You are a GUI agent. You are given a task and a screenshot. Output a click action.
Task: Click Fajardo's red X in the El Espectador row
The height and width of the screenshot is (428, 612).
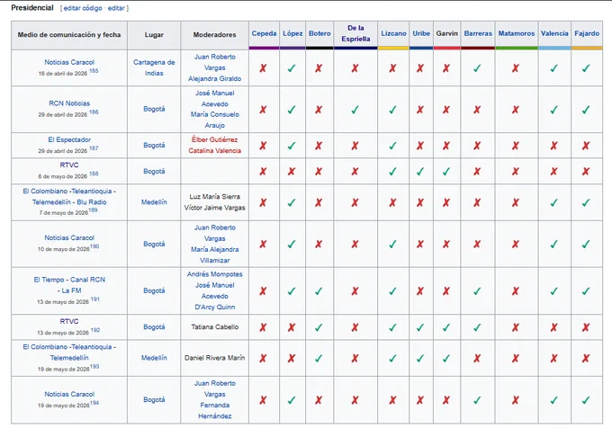pos(586,146)
